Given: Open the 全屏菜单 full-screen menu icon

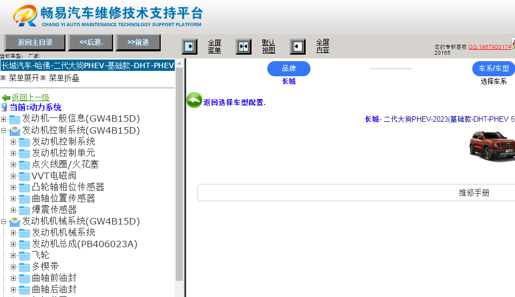Looking at the screenshot, I should (189, 47).
